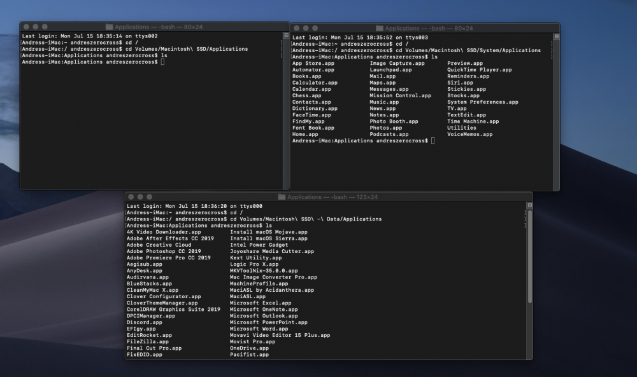Click 'Intel Power Gadget' entry

click(x=259, y=245)
